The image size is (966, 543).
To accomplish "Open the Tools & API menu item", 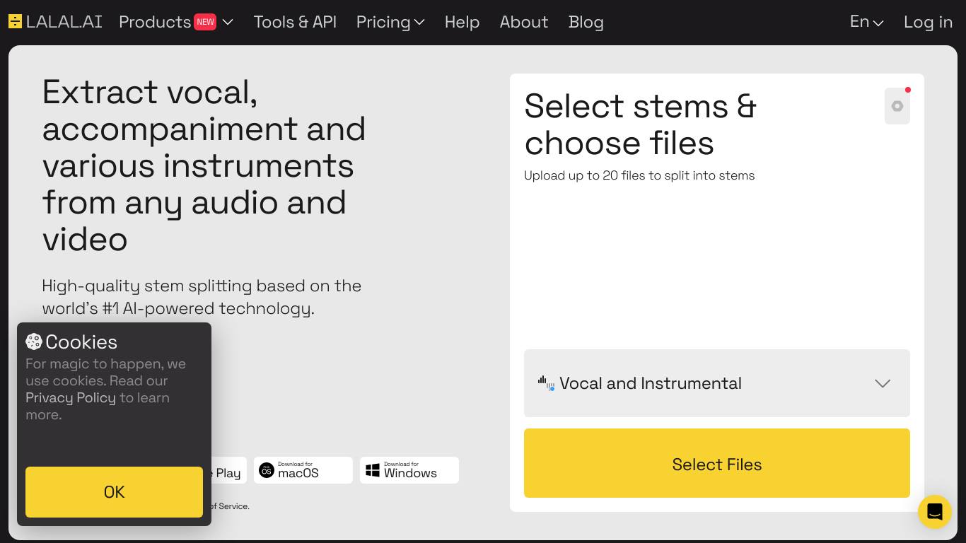I will (x=295, y=22).
